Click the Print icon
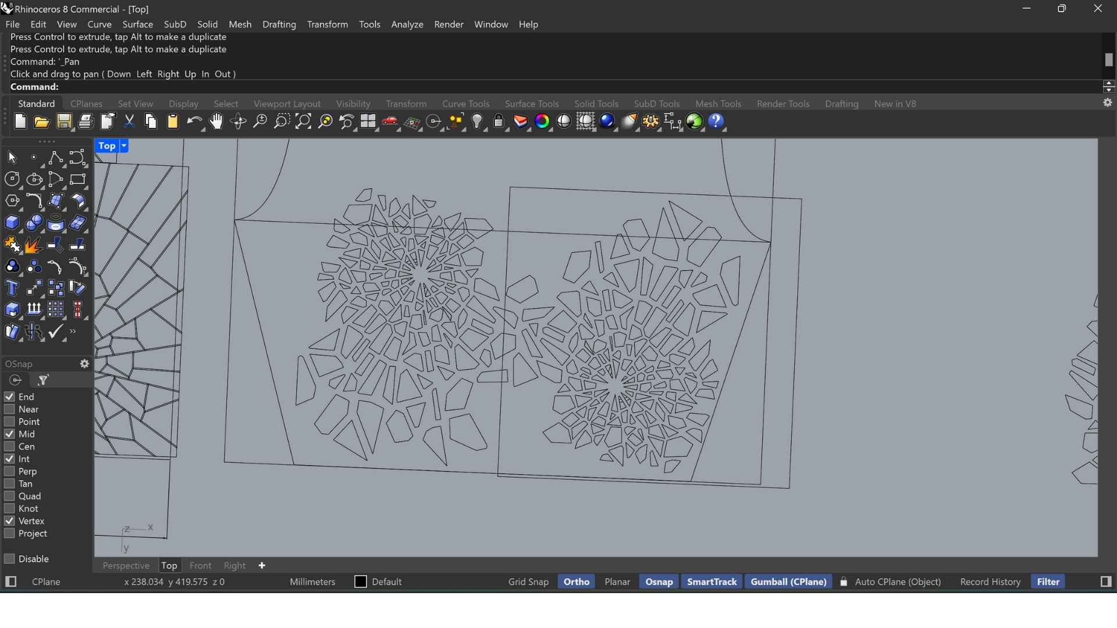The image size is (1117, 628). (86, 122)
